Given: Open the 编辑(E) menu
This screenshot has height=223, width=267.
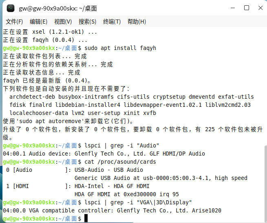Looking at the screenshot, I should [38, 22].
